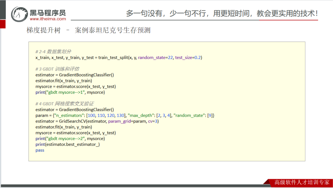Screen dimensions: 333x188
Task: Click the print line with "gbdt mysorce-->2"
Action: (x=70, y=139)
